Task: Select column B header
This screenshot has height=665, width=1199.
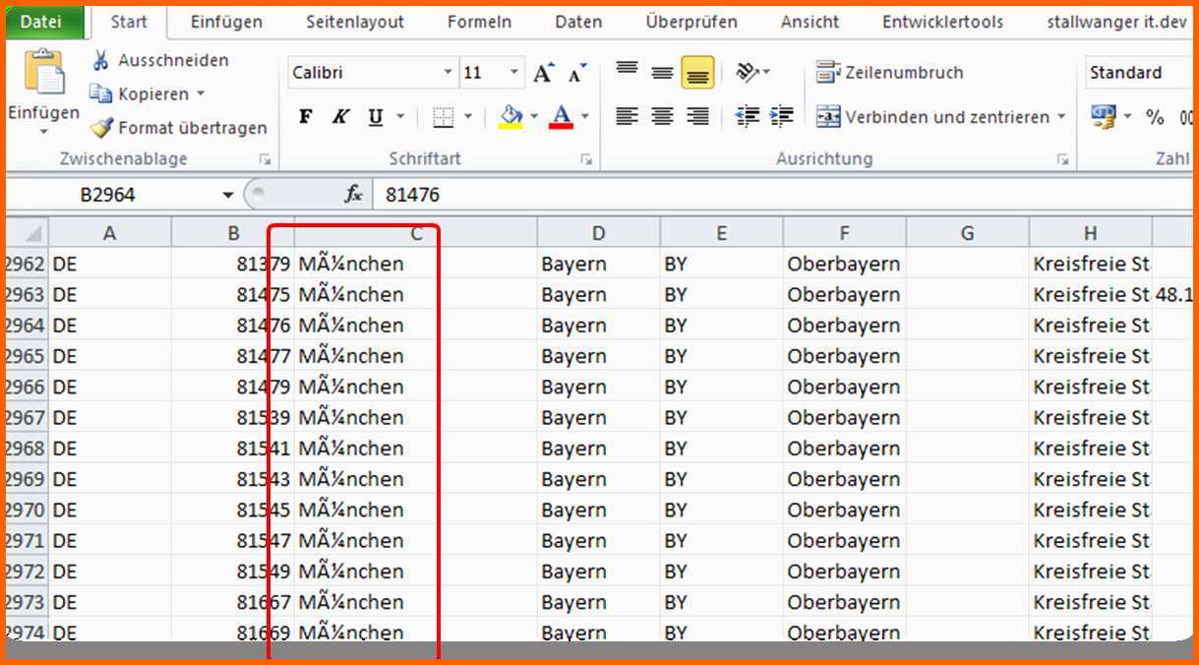Action: click(x=233, y=233)
